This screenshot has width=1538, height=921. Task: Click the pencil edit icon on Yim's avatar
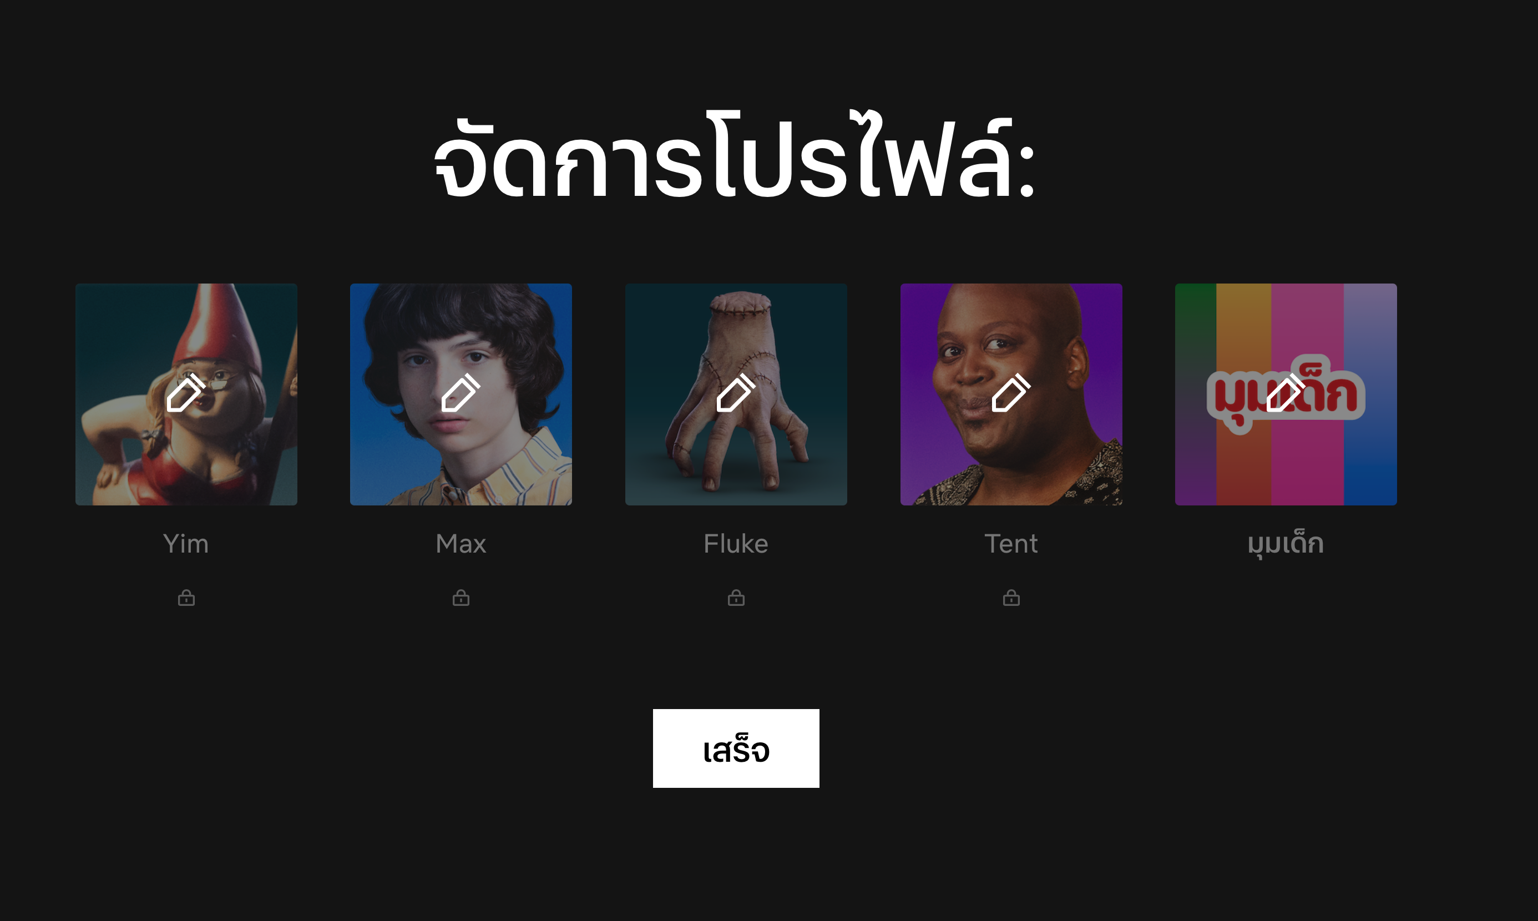pyautogui.click(x=185, y=393)
